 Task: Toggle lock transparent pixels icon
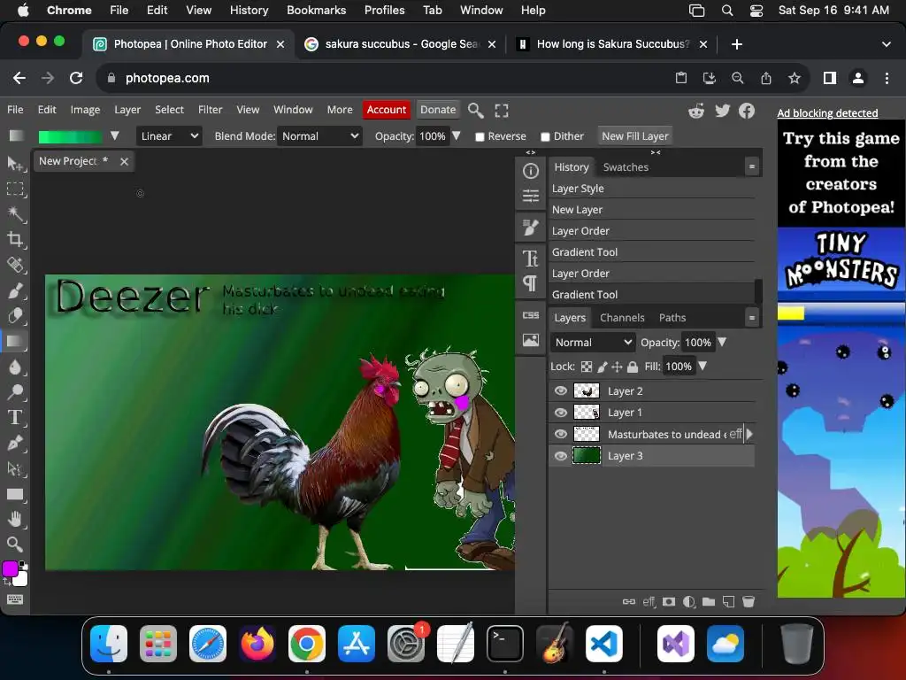coord(587,367)
